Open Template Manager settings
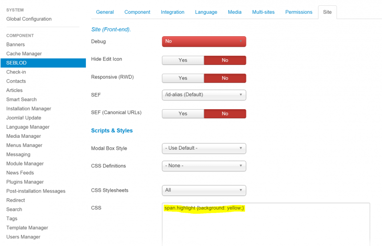Viewport: 382px width, 246px height. point(27,228)
